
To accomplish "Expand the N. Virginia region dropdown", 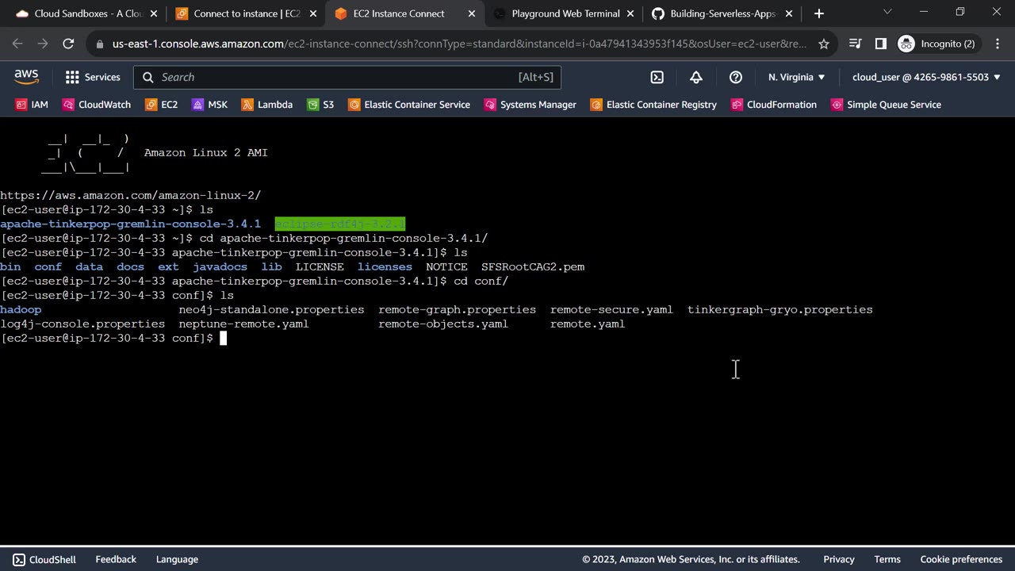I will tap(796, 77).
